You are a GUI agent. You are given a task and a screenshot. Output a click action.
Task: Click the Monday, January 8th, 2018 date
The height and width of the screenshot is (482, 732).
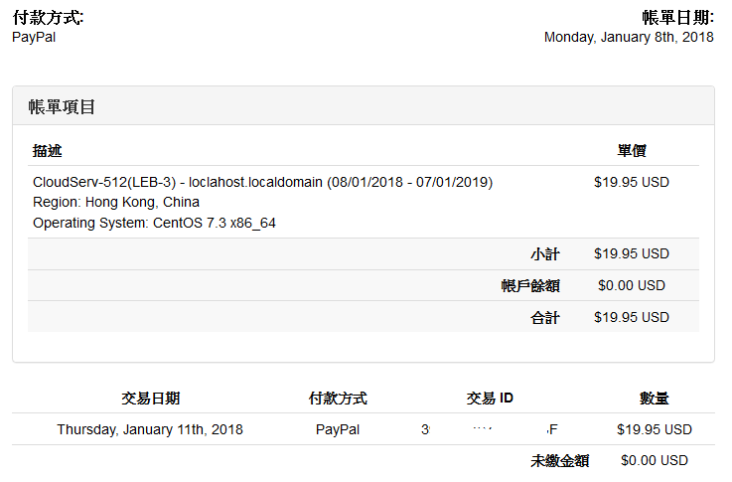[629, 38]
